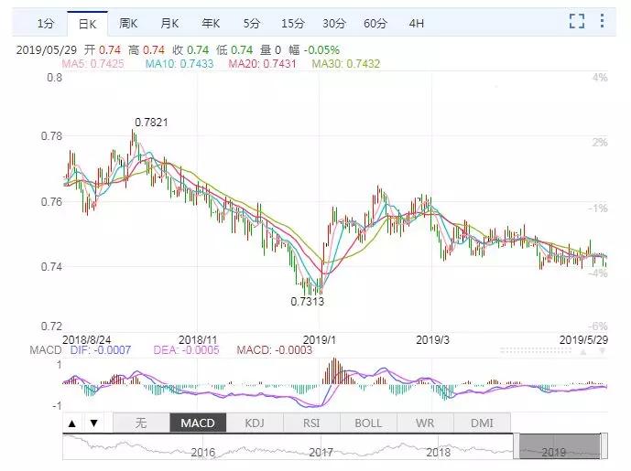
Task: Open the vertical three-dot more menu
Action: (604, 22)
